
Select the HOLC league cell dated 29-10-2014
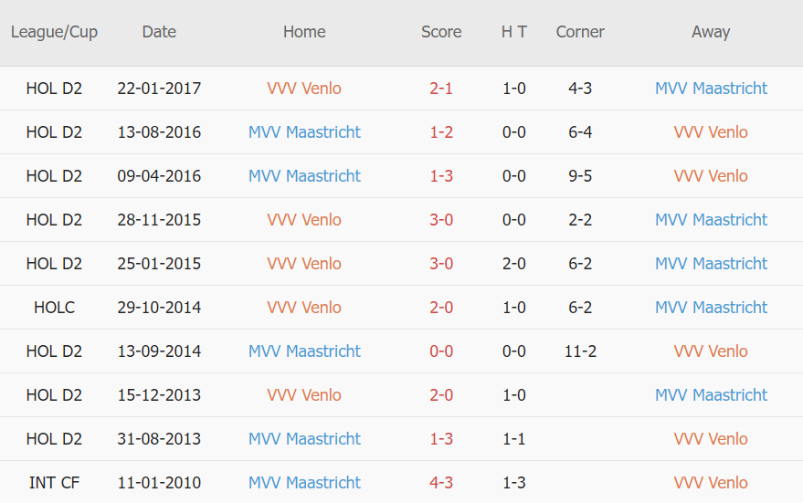coord(54,308)
